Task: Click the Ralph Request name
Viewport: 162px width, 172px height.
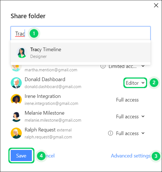Action: pos(40,130)
